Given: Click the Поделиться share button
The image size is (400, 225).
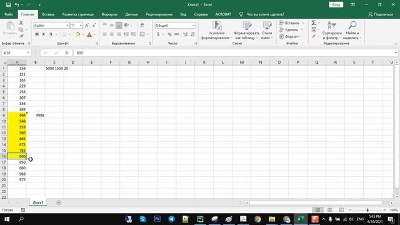Looking at the screenshot, I should [381, 14].
